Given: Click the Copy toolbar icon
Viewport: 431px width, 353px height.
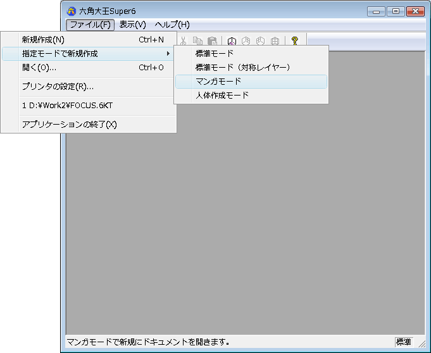Looking at the screenshot, I should (x=197, y=41).
